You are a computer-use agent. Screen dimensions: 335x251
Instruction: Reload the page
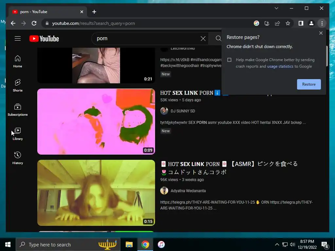click(x=34, y=23)
